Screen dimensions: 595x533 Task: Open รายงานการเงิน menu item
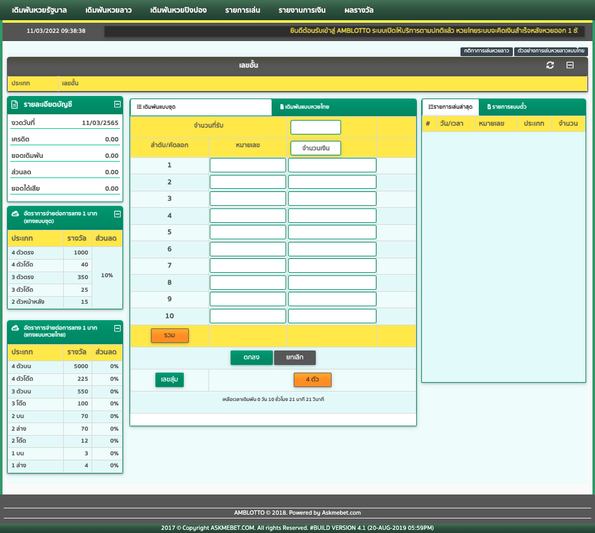pos(302,10)
